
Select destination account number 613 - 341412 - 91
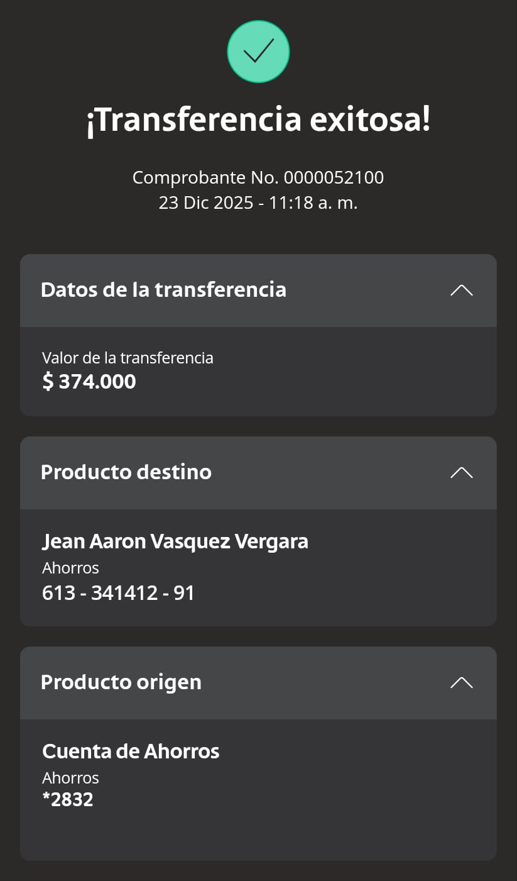118,592
